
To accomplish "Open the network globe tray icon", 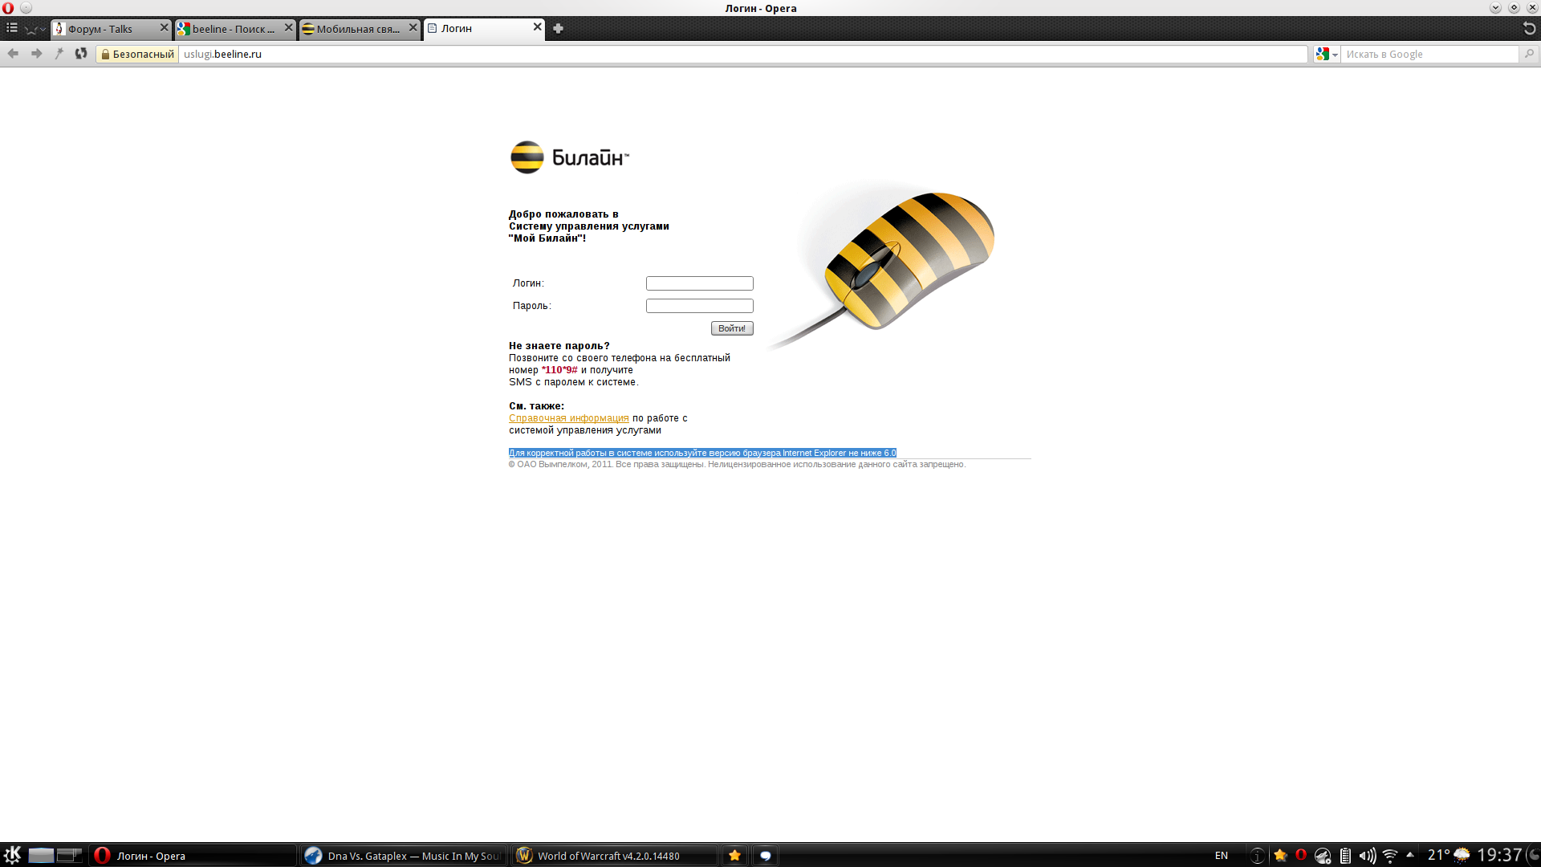I will tap(1323, 857).
